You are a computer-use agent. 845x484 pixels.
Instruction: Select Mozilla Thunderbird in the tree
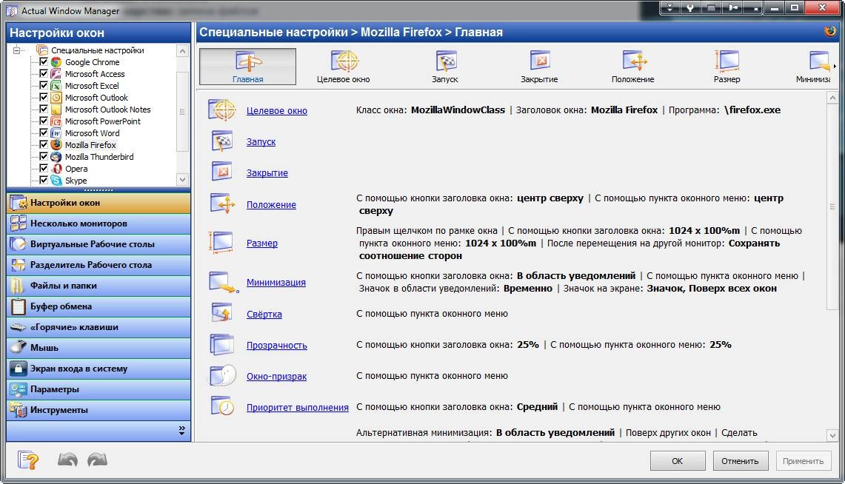[99, 157]
